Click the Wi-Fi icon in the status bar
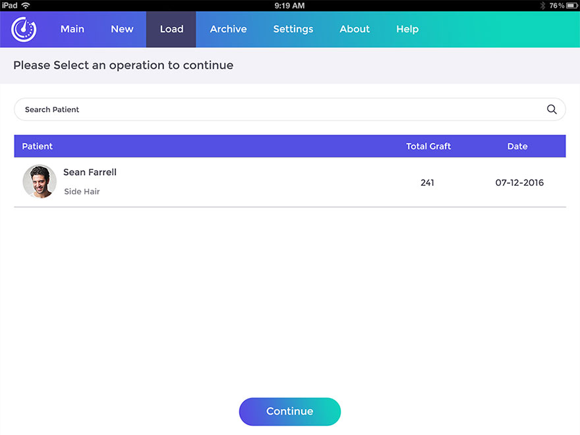Viewport: 580px width, 435px height. coord(25,5)
